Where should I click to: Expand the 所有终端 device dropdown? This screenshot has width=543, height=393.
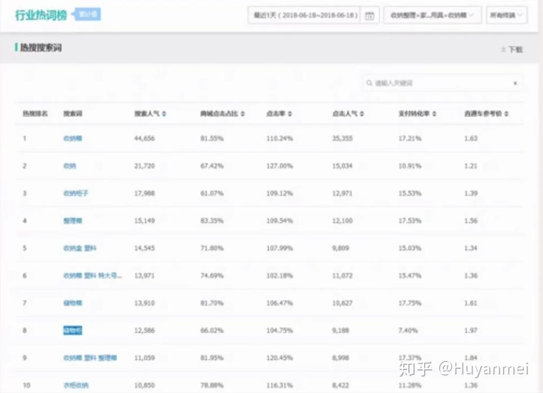click(x=506, y=15)
